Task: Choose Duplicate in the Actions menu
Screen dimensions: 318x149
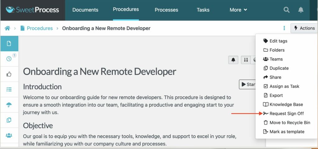Action: point(279,68)
